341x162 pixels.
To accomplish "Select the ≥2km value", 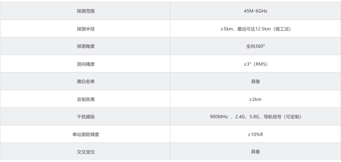I will 255,99.
